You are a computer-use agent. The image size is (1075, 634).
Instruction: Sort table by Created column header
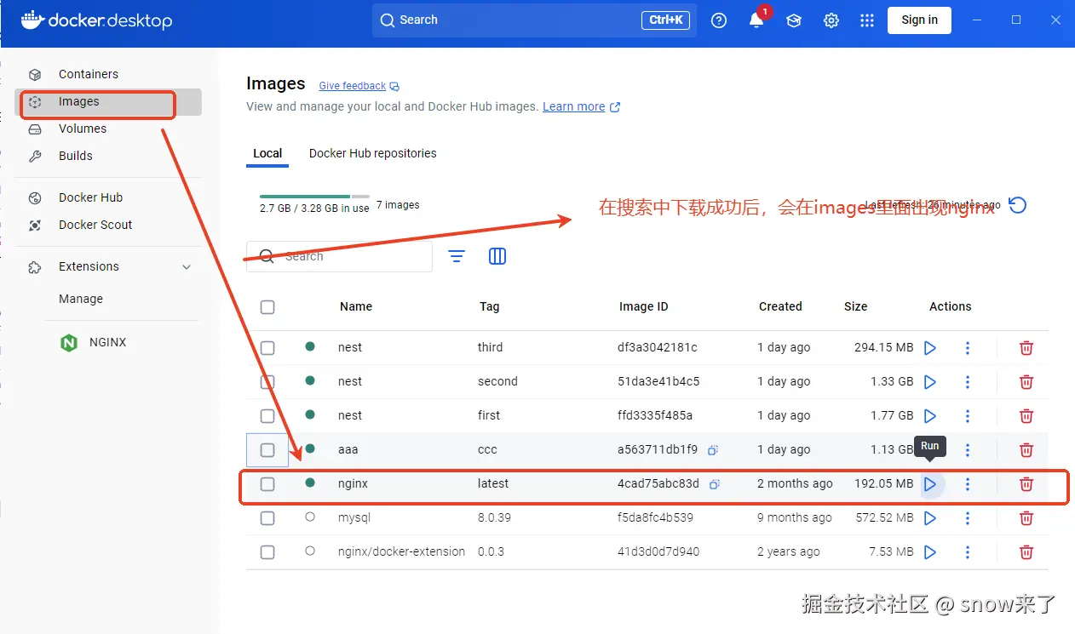pyautogui.click(x=780, y=307)
